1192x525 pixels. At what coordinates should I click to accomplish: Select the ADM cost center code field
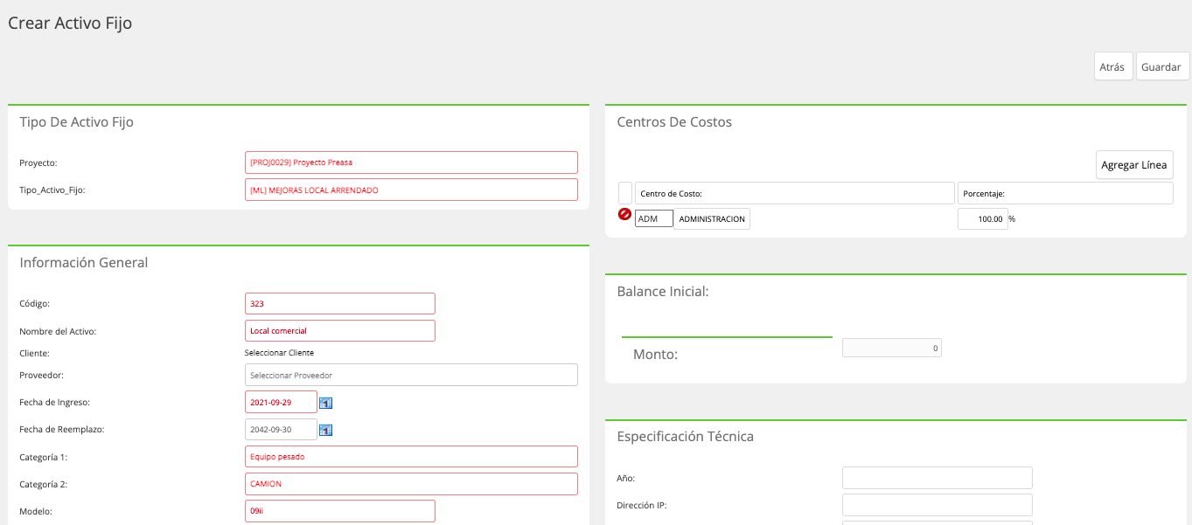click(x=654, y=218)
